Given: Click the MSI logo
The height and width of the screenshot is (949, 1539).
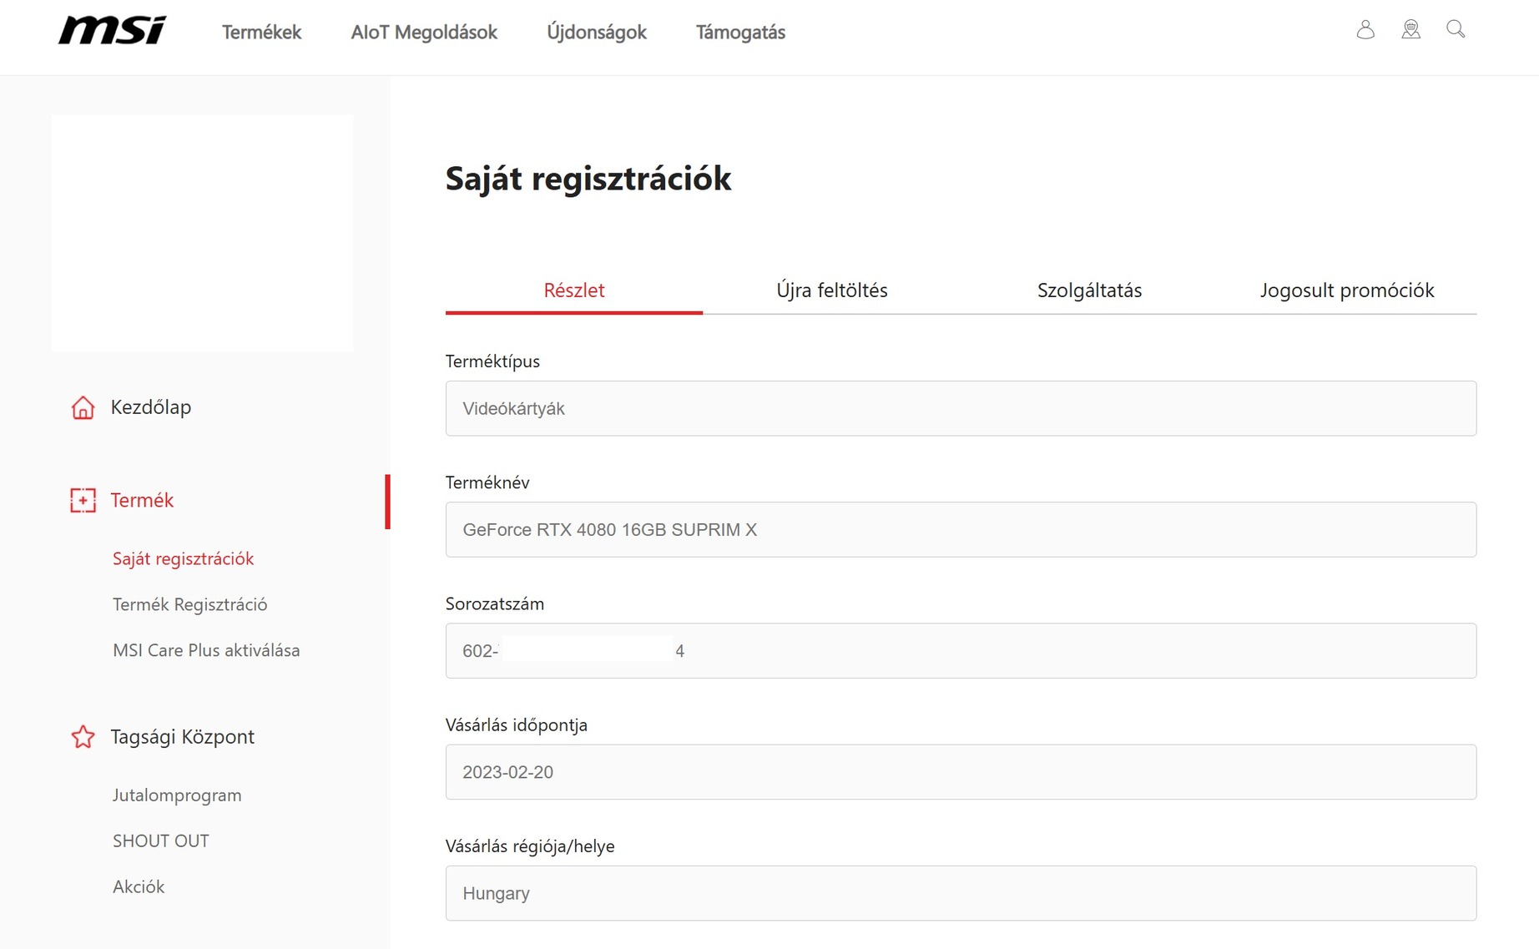Looking at the screenshot, I should coord(112,31).
